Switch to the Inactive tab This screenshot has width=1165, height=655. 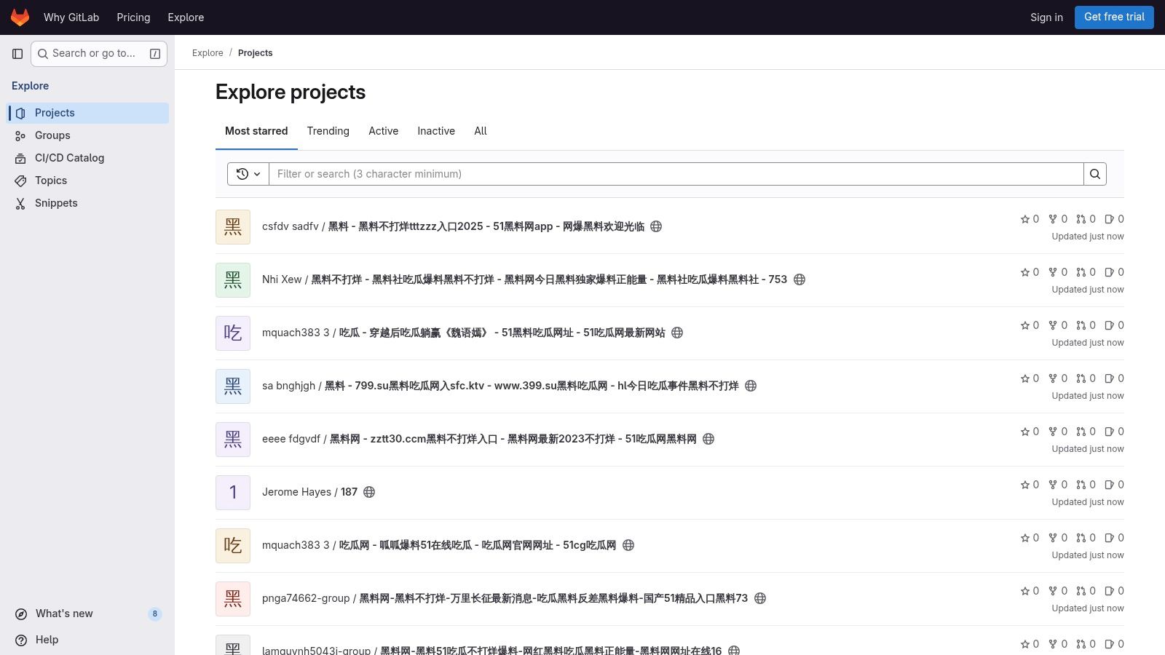click(435, 131)
